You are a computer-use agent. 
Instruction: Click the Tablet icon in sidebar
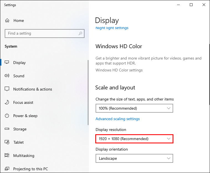[7, 142]
